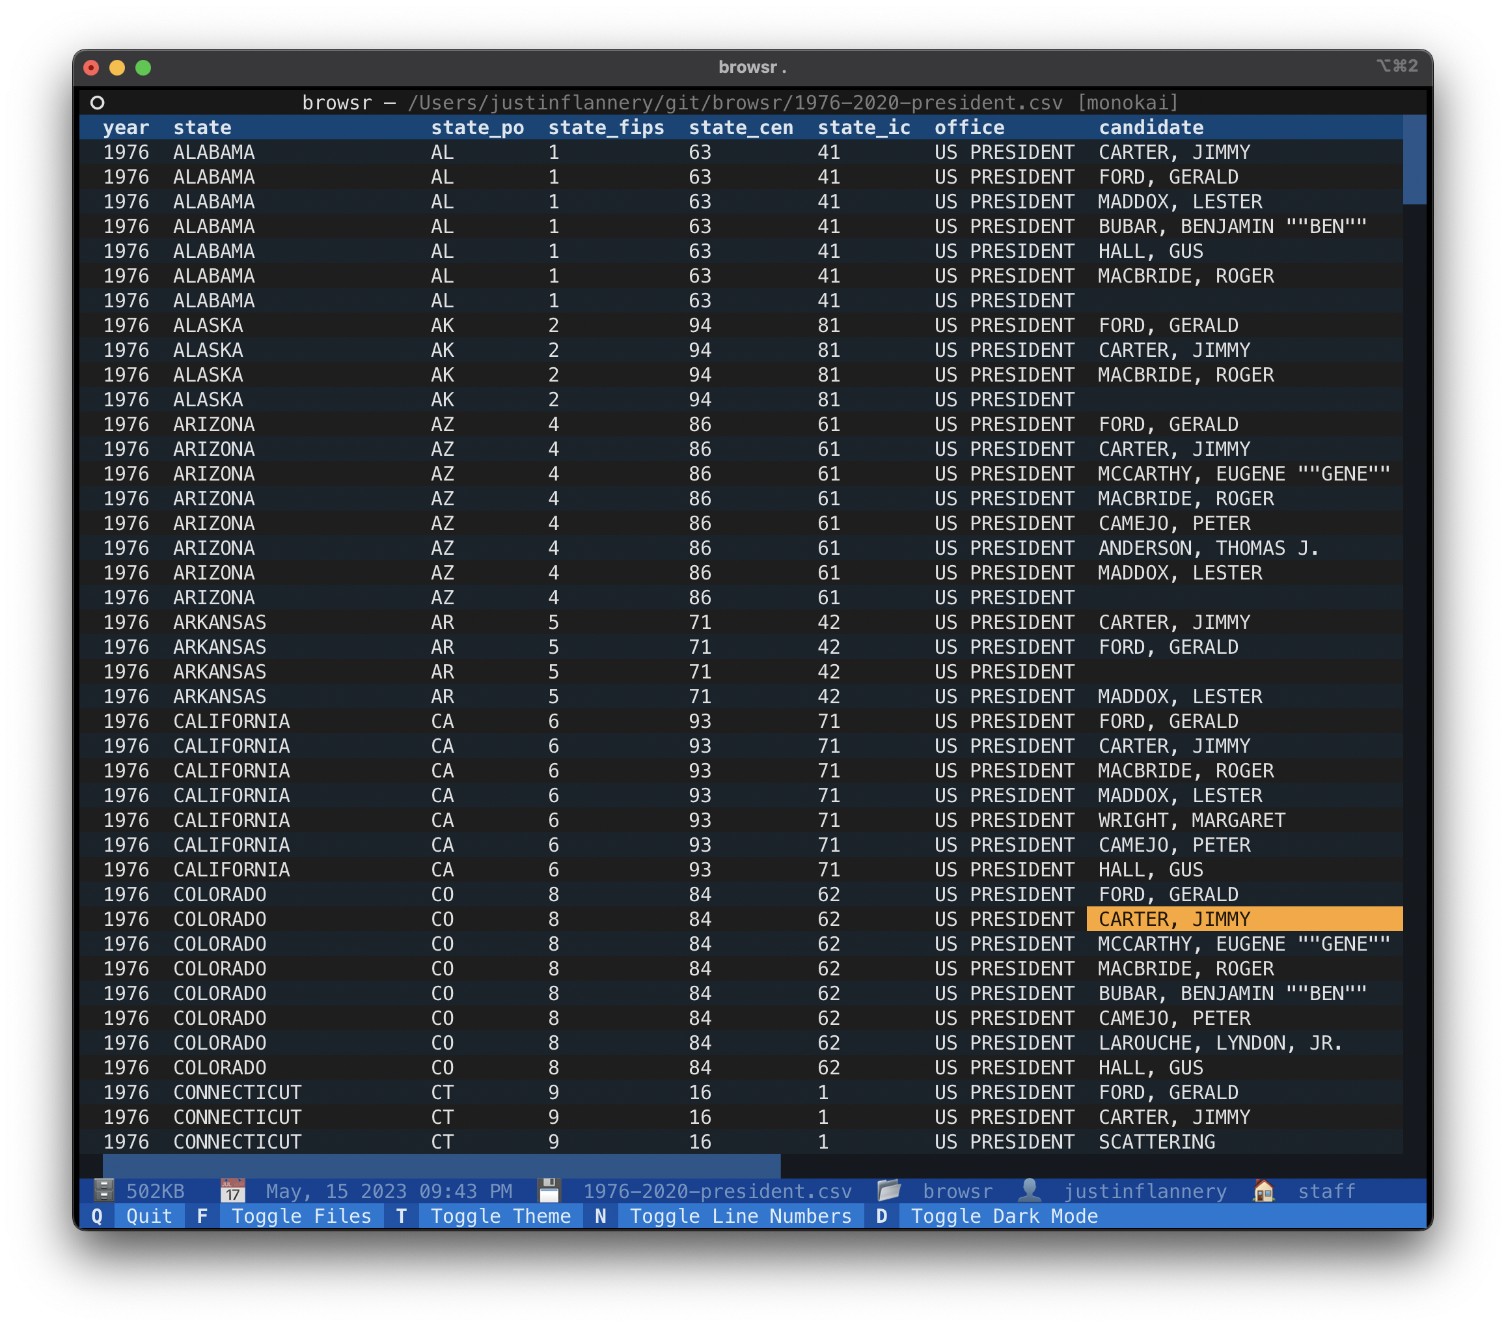Screen dimensions: 1506x1327
Task: Click Quit in the footer
Action: (148, 1216)
